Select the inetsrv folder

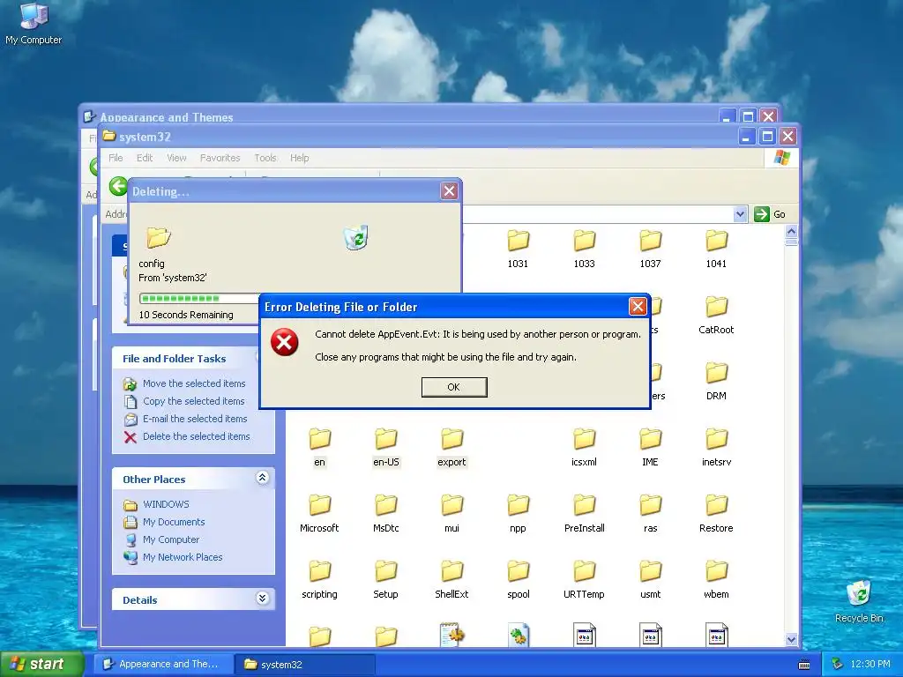pyautogui.click(x=716, y=447)
